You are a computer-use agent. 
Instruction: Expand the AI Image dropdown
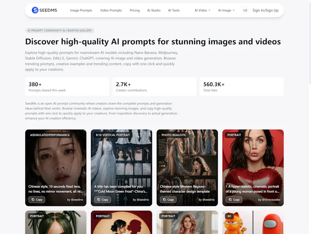(226, 11)
